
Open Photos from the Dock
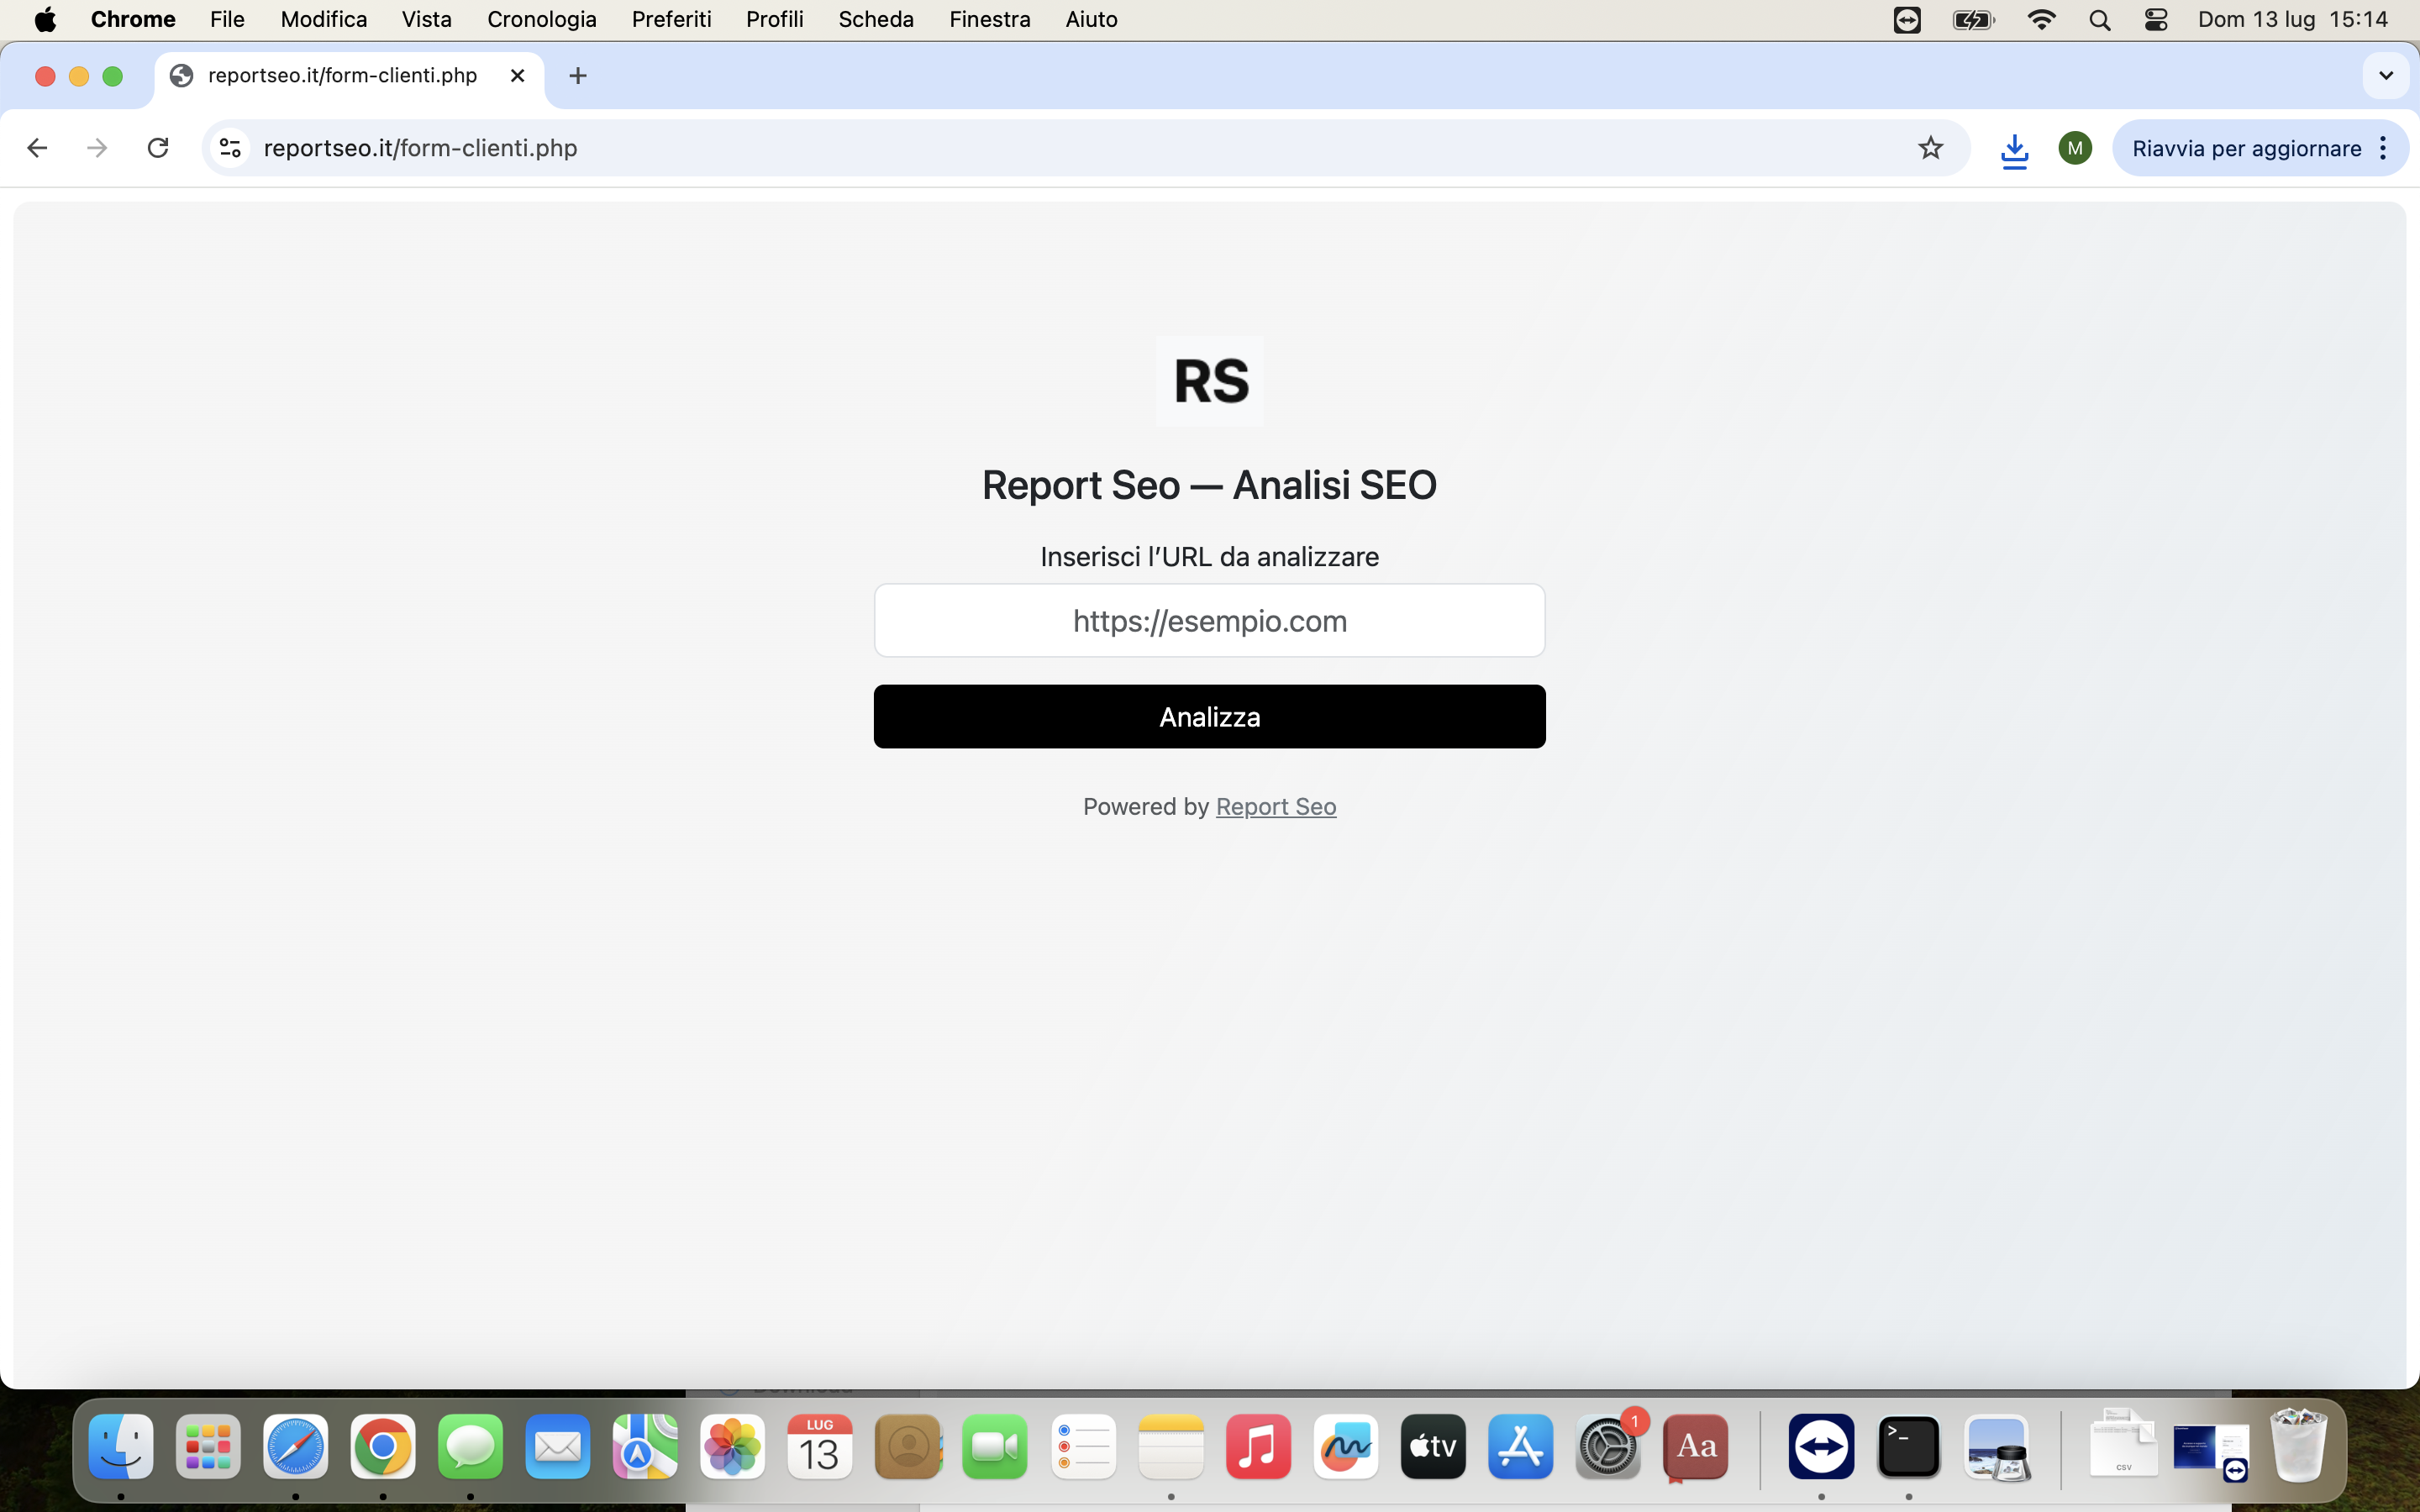(x=733, y=1446)
